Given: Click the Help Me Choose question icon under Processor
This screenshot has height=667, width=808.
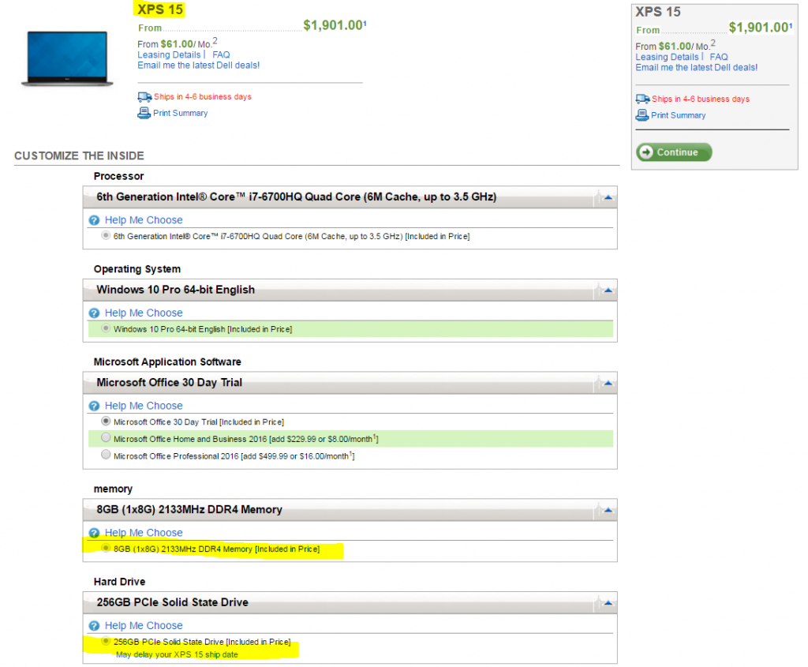Looking at the screenshot, I should point(94,220).
